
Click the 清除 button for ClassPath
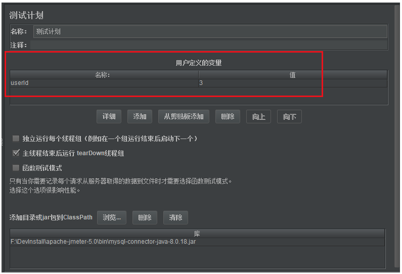pyautogui.click(x=175, y=217)
